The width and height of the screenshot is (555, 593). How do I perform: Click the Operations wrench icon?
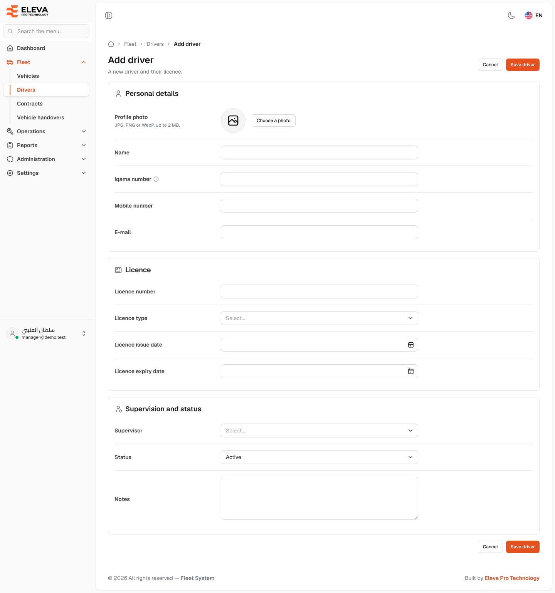point(10,131)
